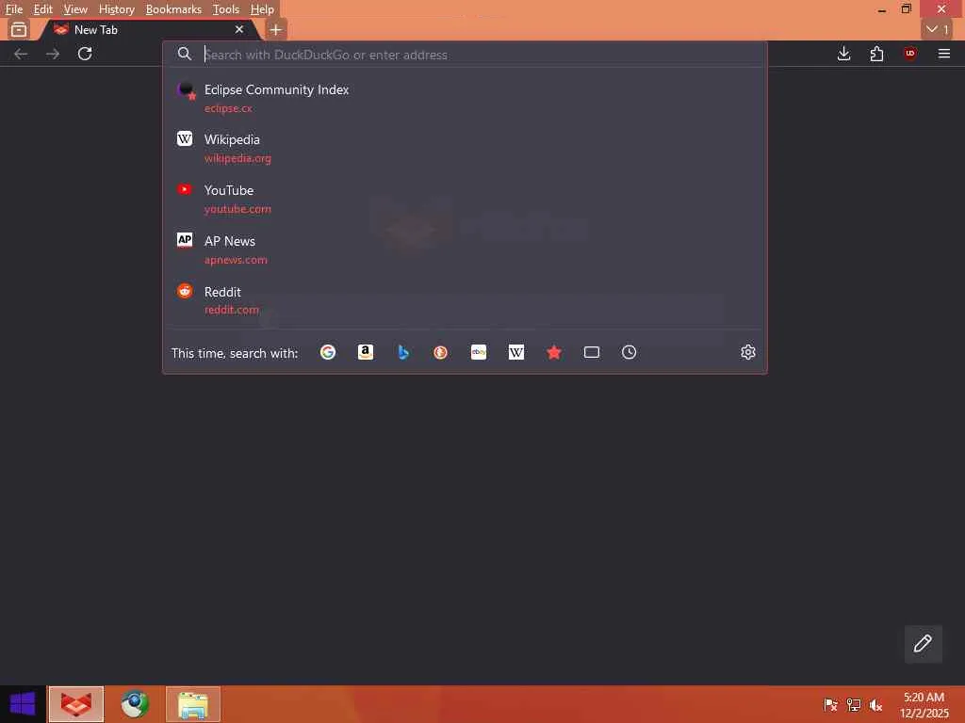Select the AP News suggestion

coord(465,249)
